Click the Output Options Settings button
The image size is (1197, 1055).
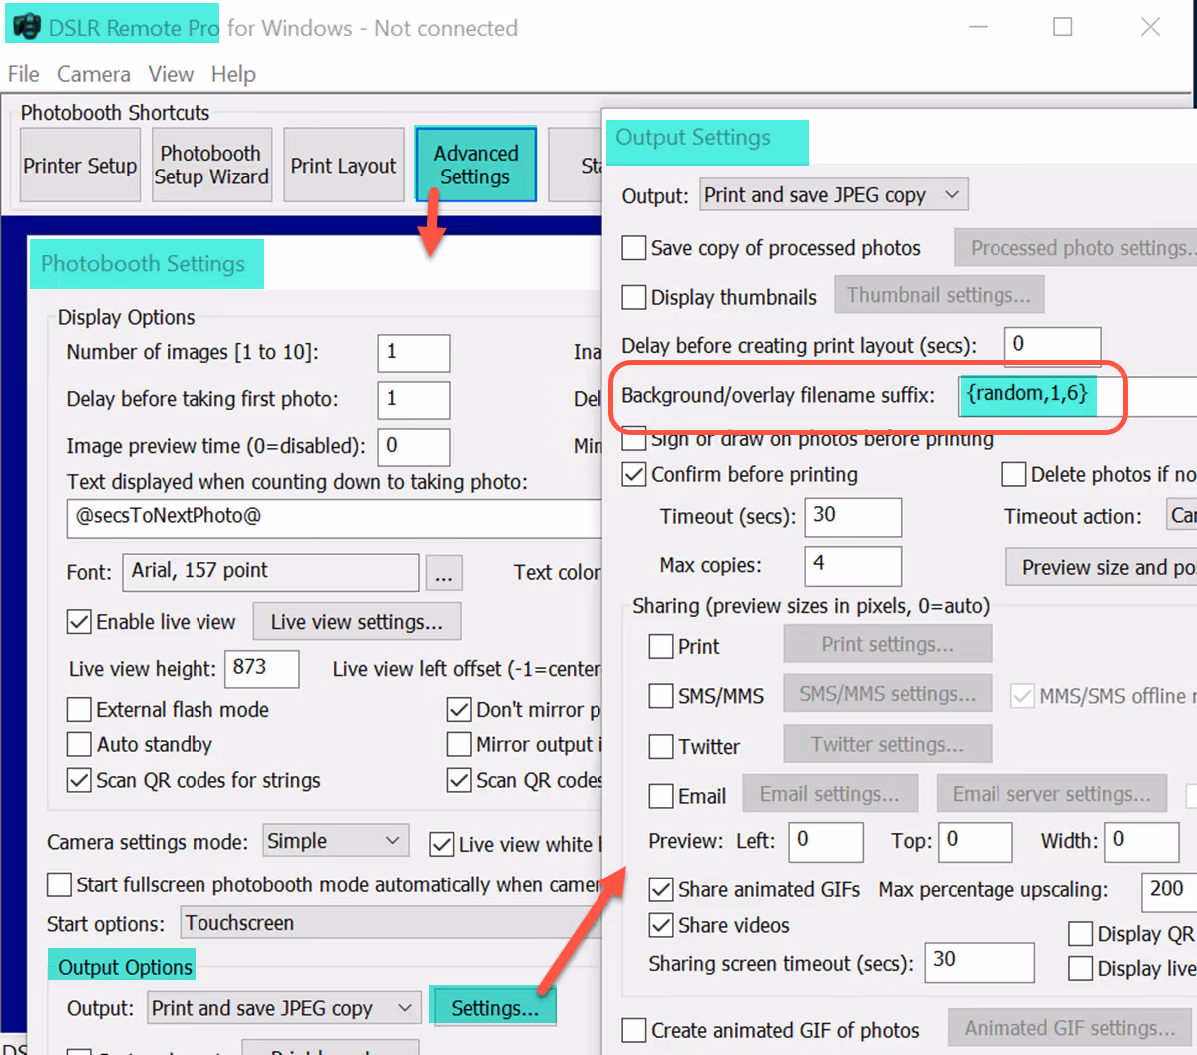click(494, 1008)
